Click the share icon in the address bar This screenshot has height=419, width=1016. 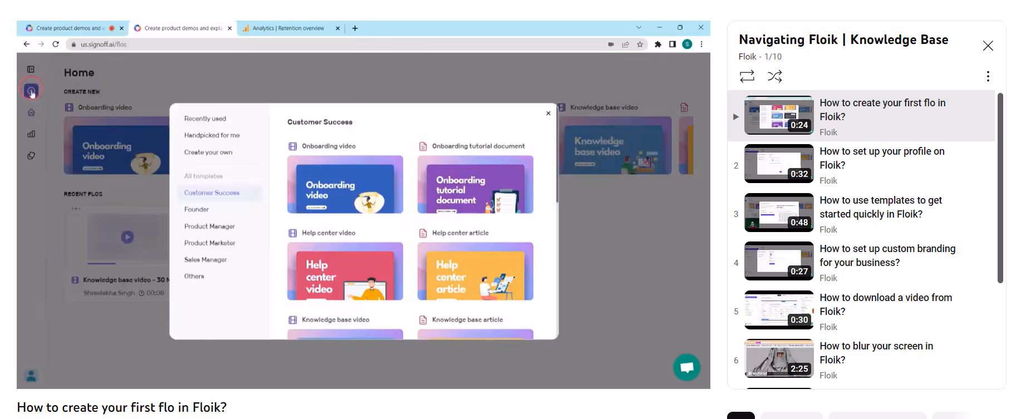pyautogui.click(x=625, y=45)
